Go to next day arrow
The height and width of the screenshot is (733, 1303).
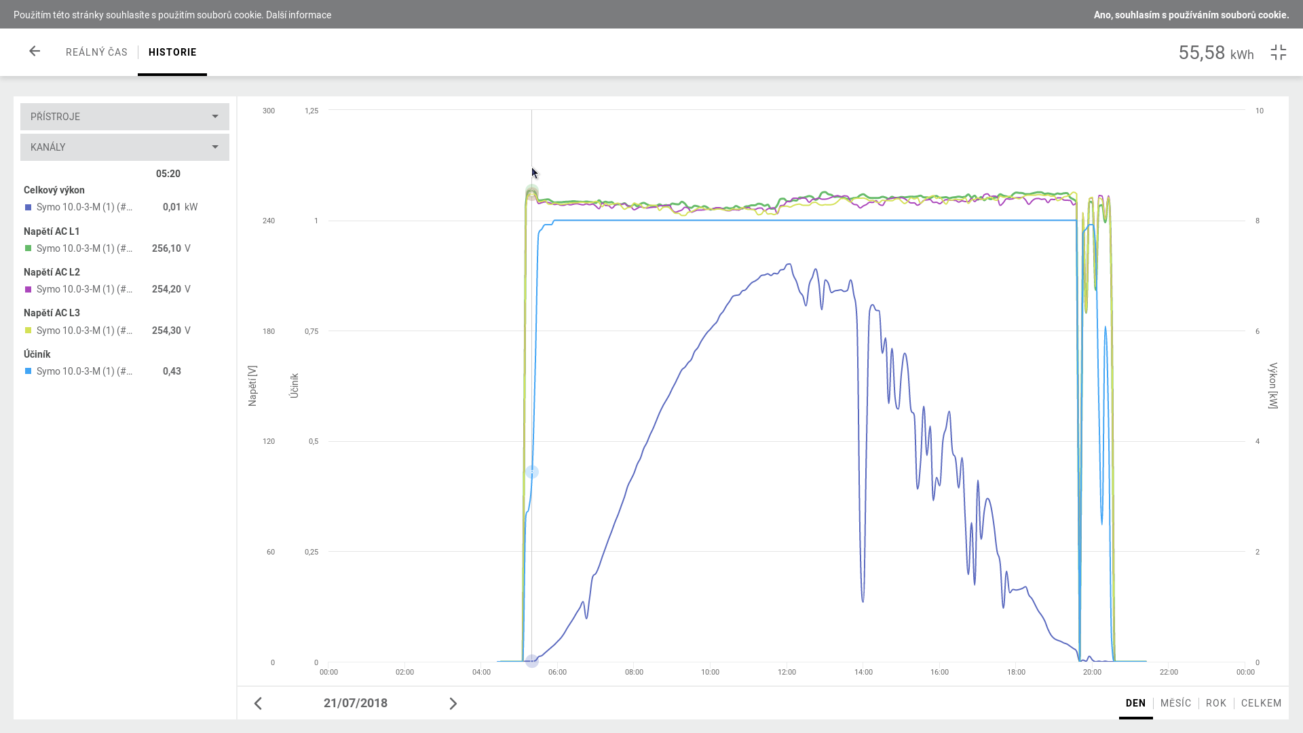pos(453,704)
